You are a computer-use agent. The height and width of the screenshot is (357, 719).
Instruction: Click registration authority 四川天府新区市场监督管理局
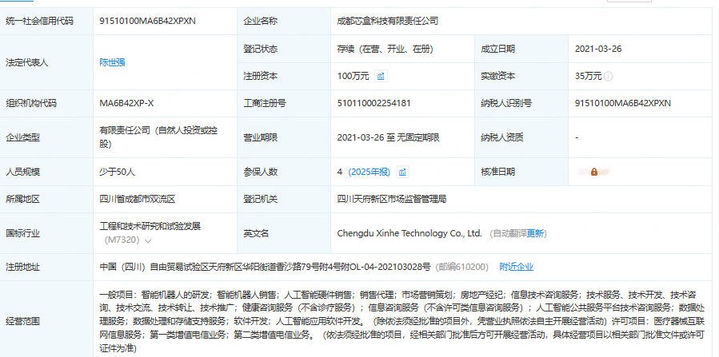click(x=392, y=199)
